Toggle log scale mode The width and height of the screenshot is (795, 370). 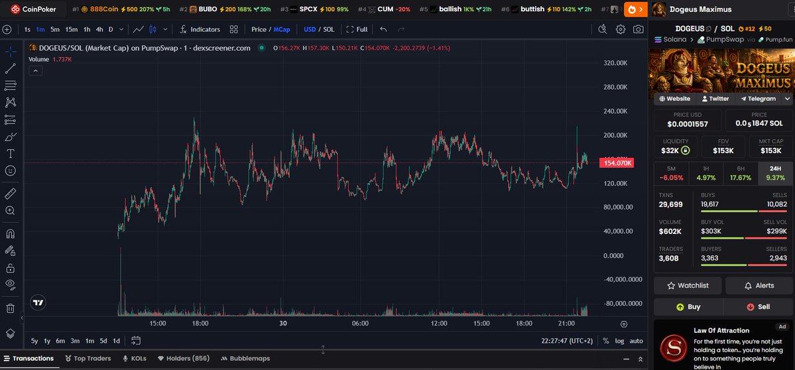click(x=619, y=341)
